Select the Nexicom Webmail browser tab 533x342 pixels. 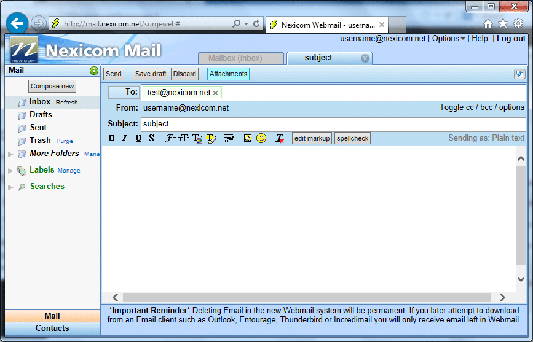(328, 25)
